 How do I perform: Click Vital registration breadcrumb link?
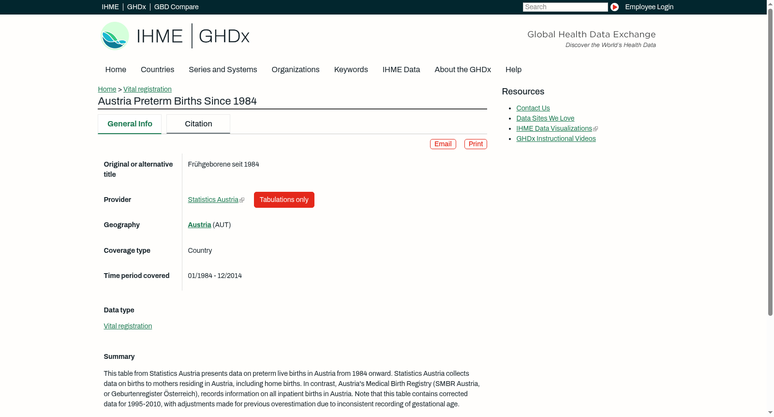click(x=148, y=89)
